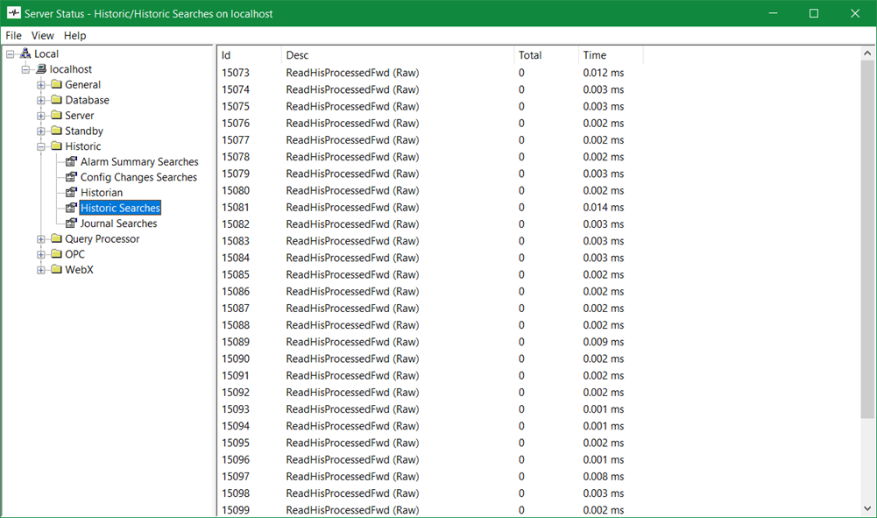Click the Database folder icon
Viewport: 877px width, 518px height.
[x=56, y=101]
